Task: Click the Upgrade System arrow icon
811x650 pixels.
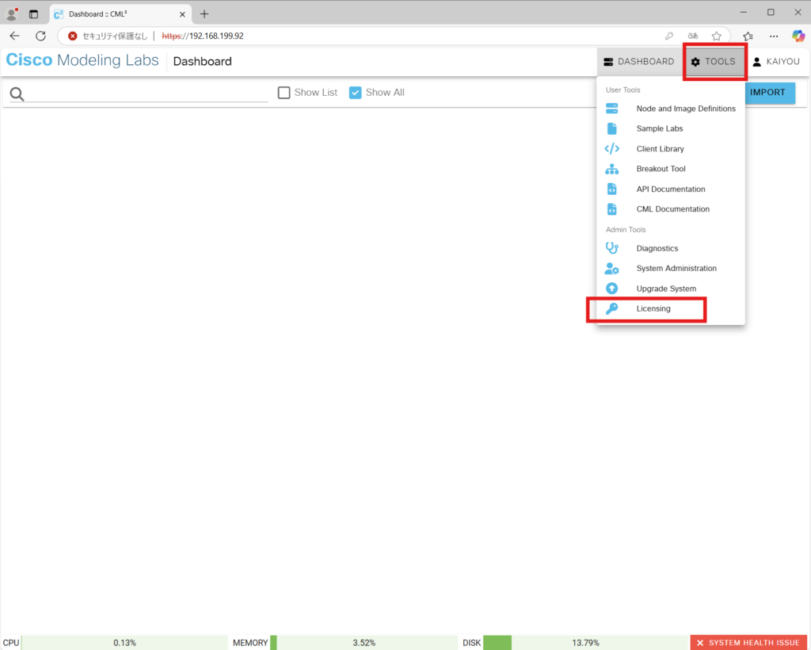Action: (x=612, y=289)
